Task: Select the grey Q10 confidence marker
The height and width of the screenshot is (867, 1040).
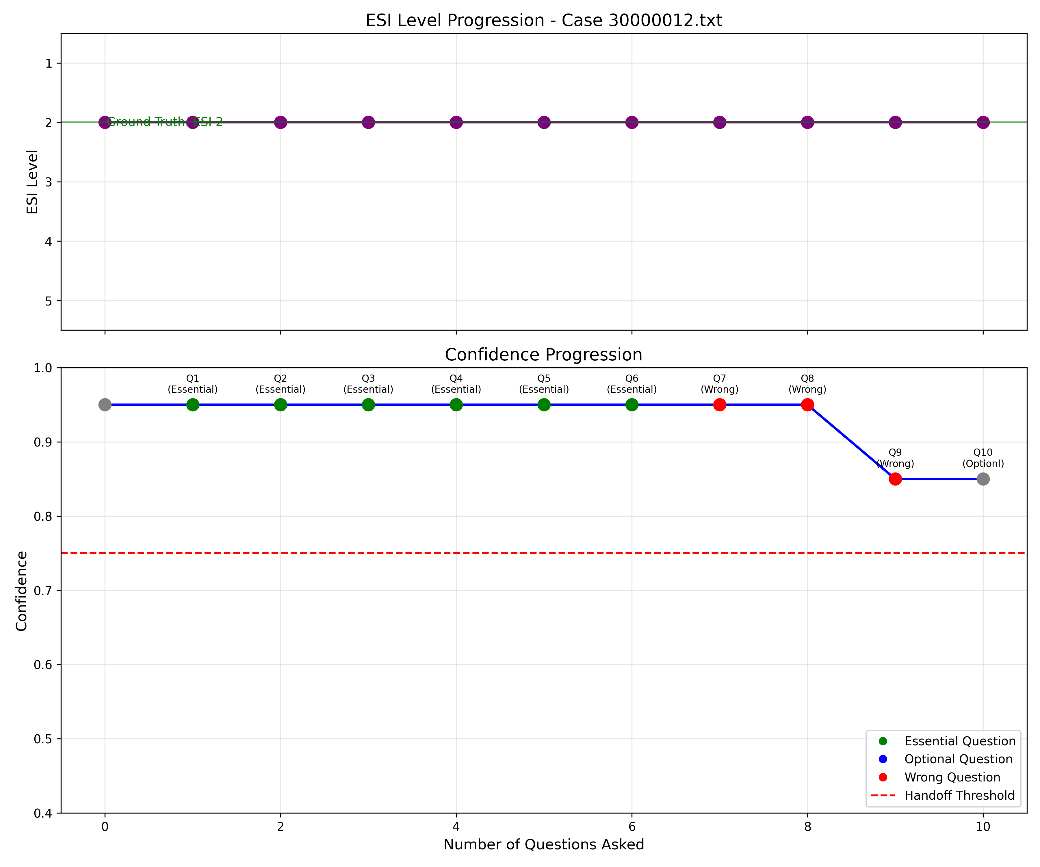Action: pos(983,479)
